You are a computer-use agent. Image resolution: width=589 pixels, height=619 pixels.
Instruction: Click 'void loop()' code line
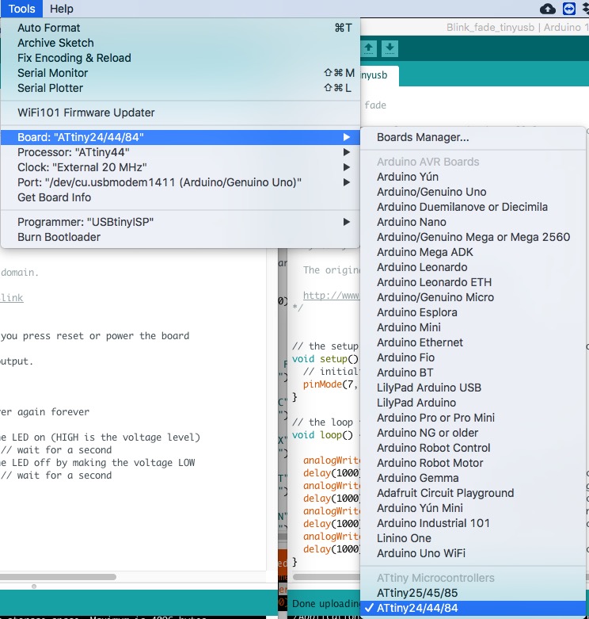322,435
